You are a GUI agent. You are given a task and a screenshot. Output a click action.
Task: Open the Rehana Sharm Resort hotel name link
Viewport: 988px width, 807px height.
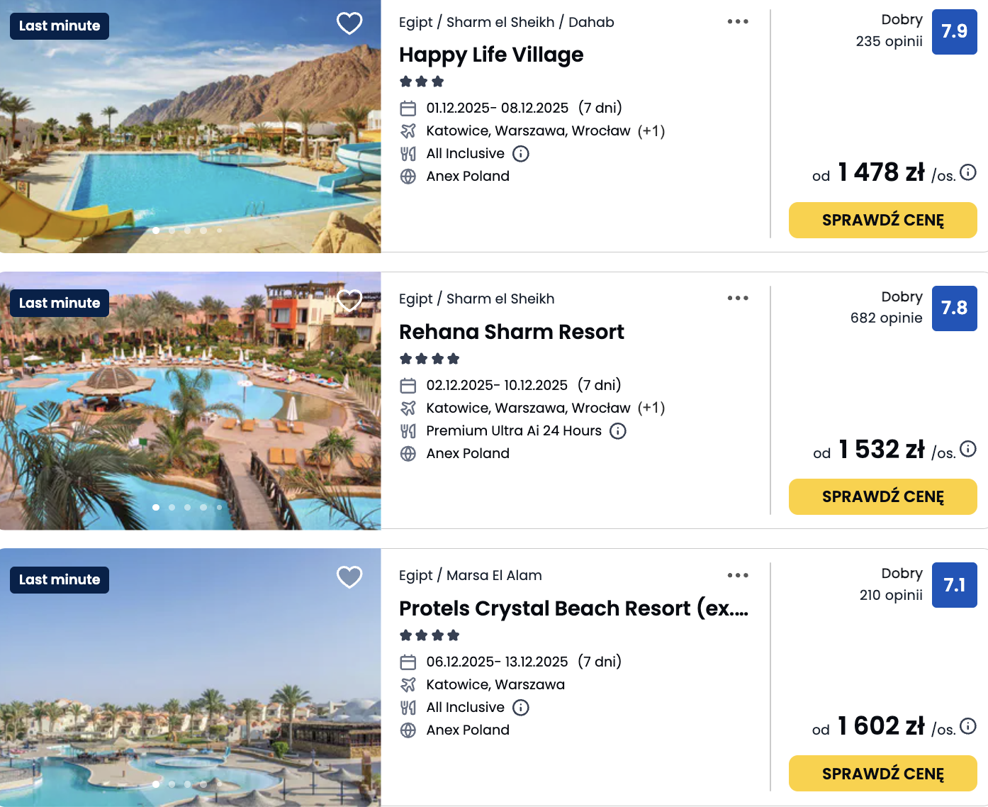[x=512, y=332]
